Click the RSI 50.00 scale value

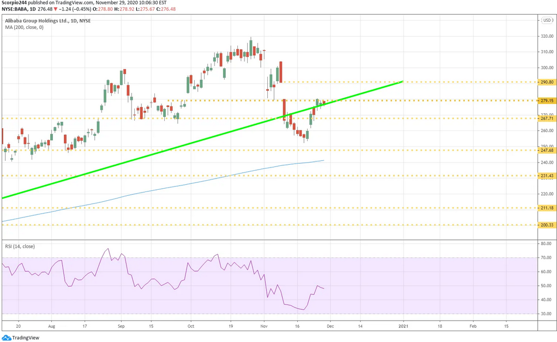coord(546,285)
